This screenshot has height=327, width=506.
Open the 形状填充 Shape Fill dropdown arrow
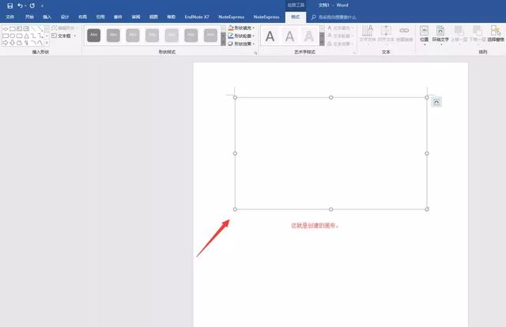[x=254, y=28]
